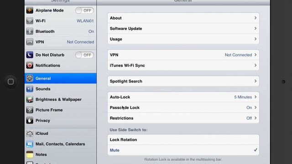Tap Passcode Lock 'On' value

(249, 108)
